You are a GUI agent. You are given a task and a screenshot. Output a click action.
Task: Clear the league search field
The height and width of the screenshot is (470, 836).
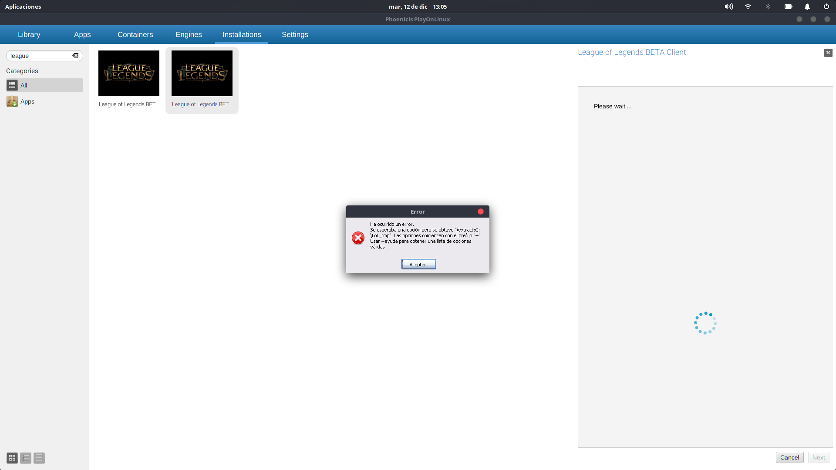pos(75,56)
